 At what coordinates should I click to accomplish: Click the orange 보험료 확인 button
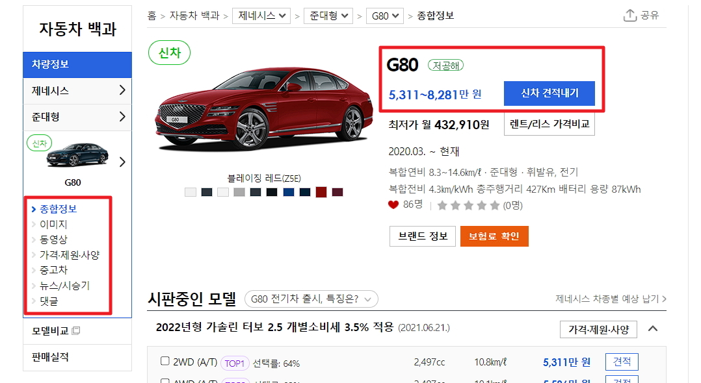494,236
